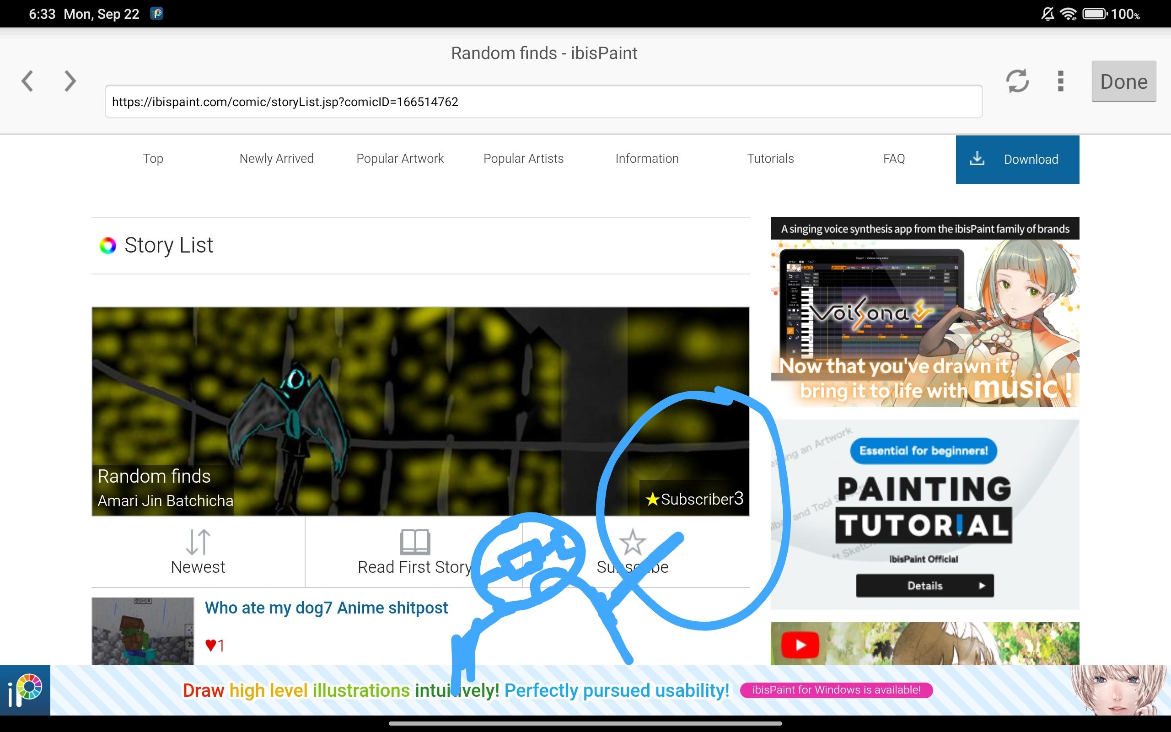
Task: Open the Popular Artists tab
Action: pos(524,159)
